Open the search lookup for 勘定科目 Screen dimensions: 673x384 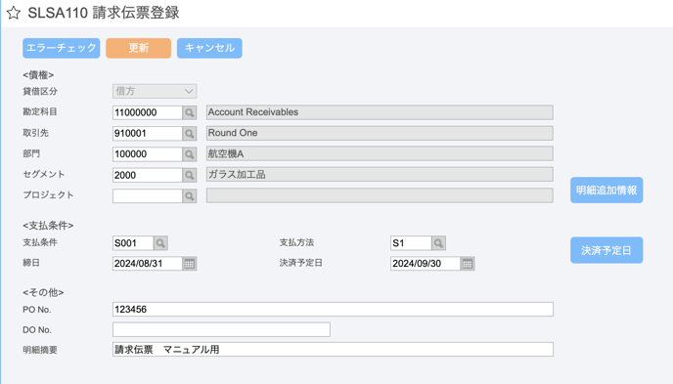coord(190,112)
